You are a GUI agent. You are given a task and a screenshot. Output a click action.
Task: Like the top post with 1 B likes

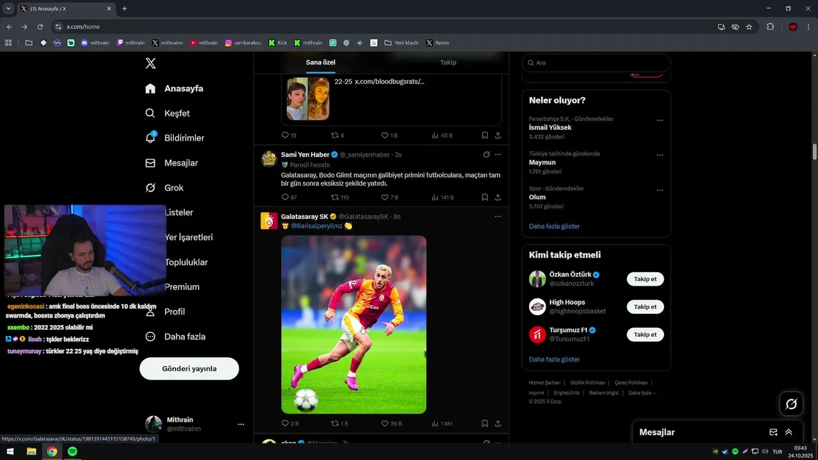[x=389, y=135]
